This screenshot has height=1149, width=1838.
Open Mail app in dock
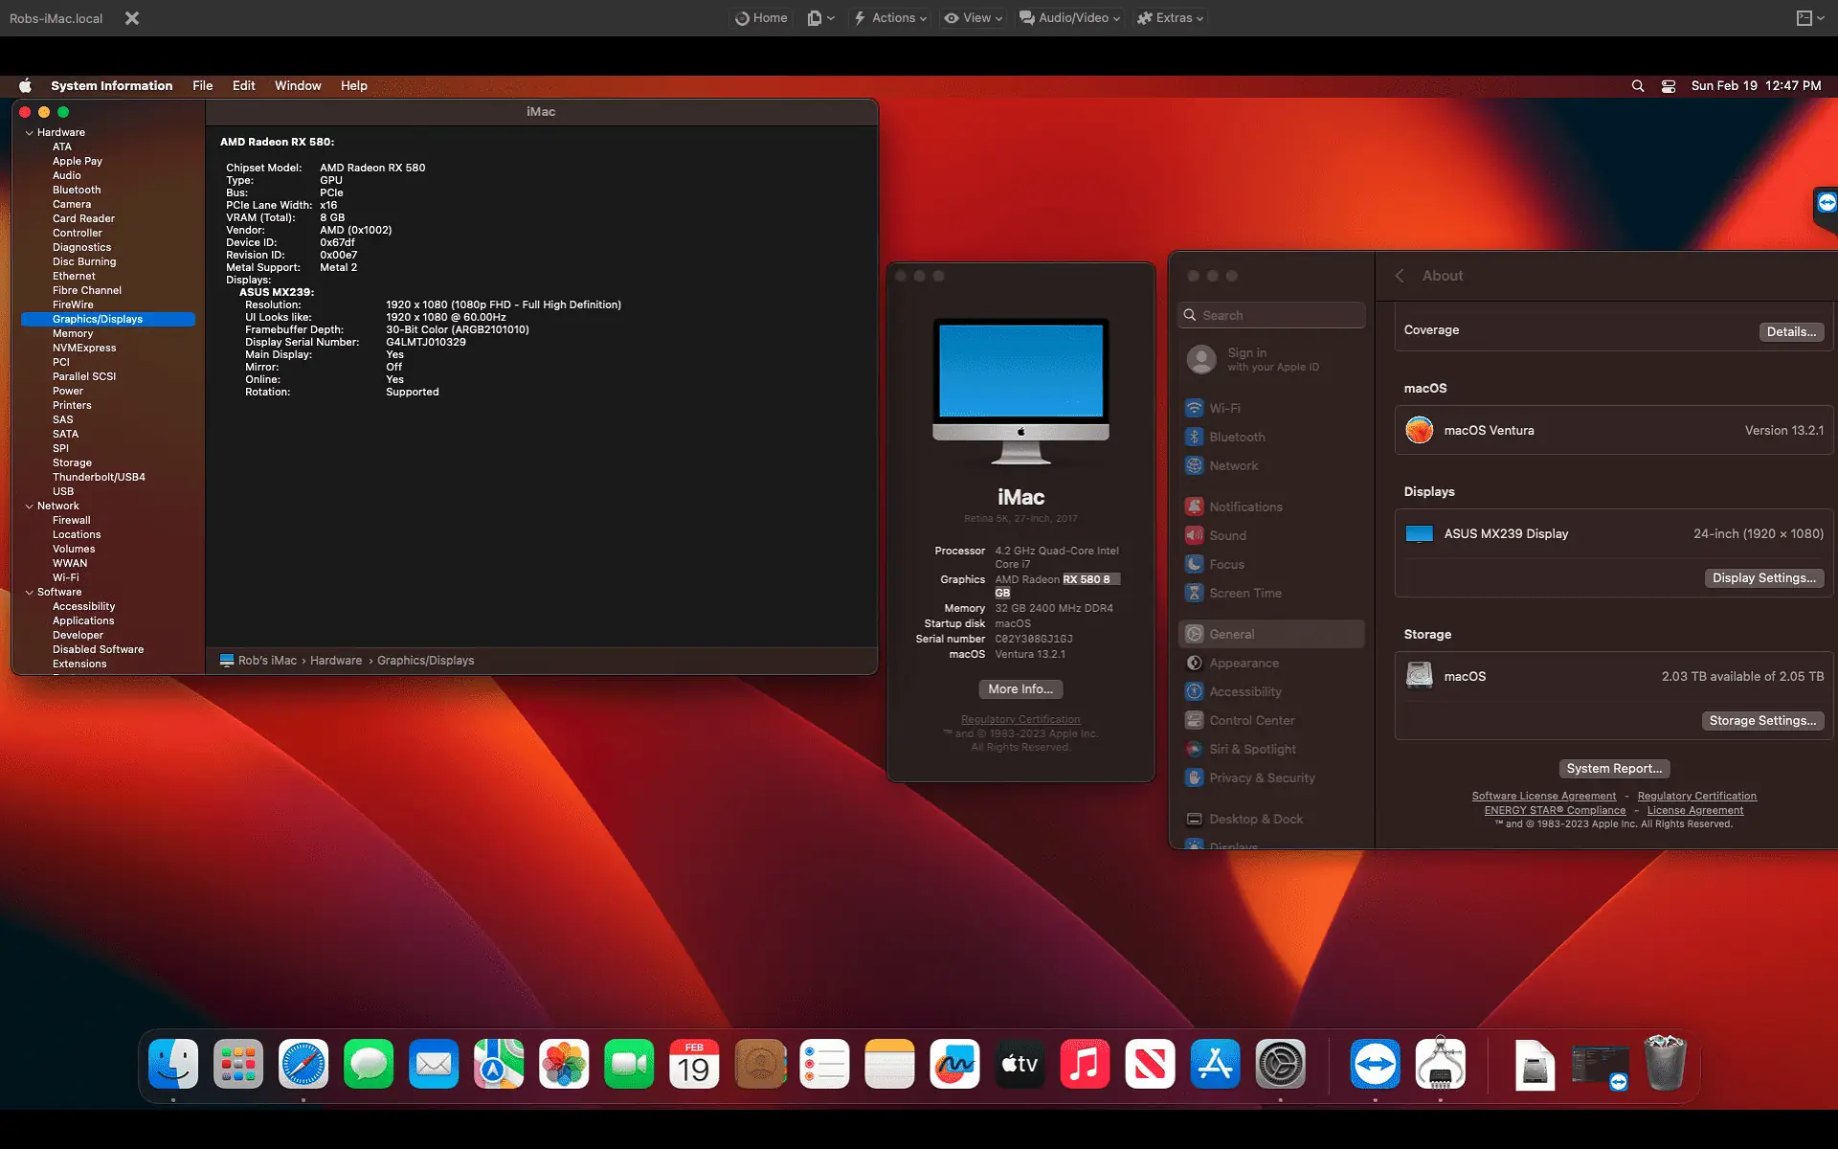click(434, 1064)
